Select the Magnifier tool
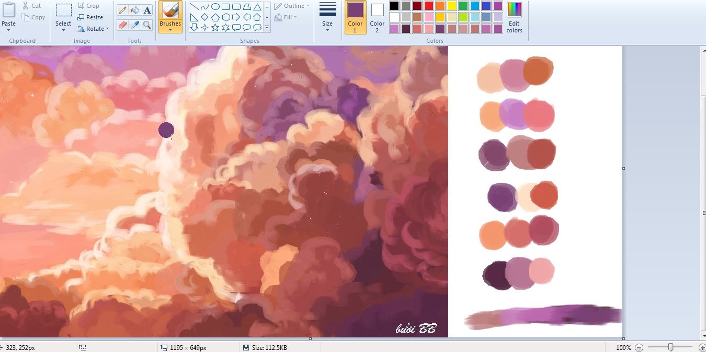The height and width of the screenshot is (352, 706). click(147, 25)
